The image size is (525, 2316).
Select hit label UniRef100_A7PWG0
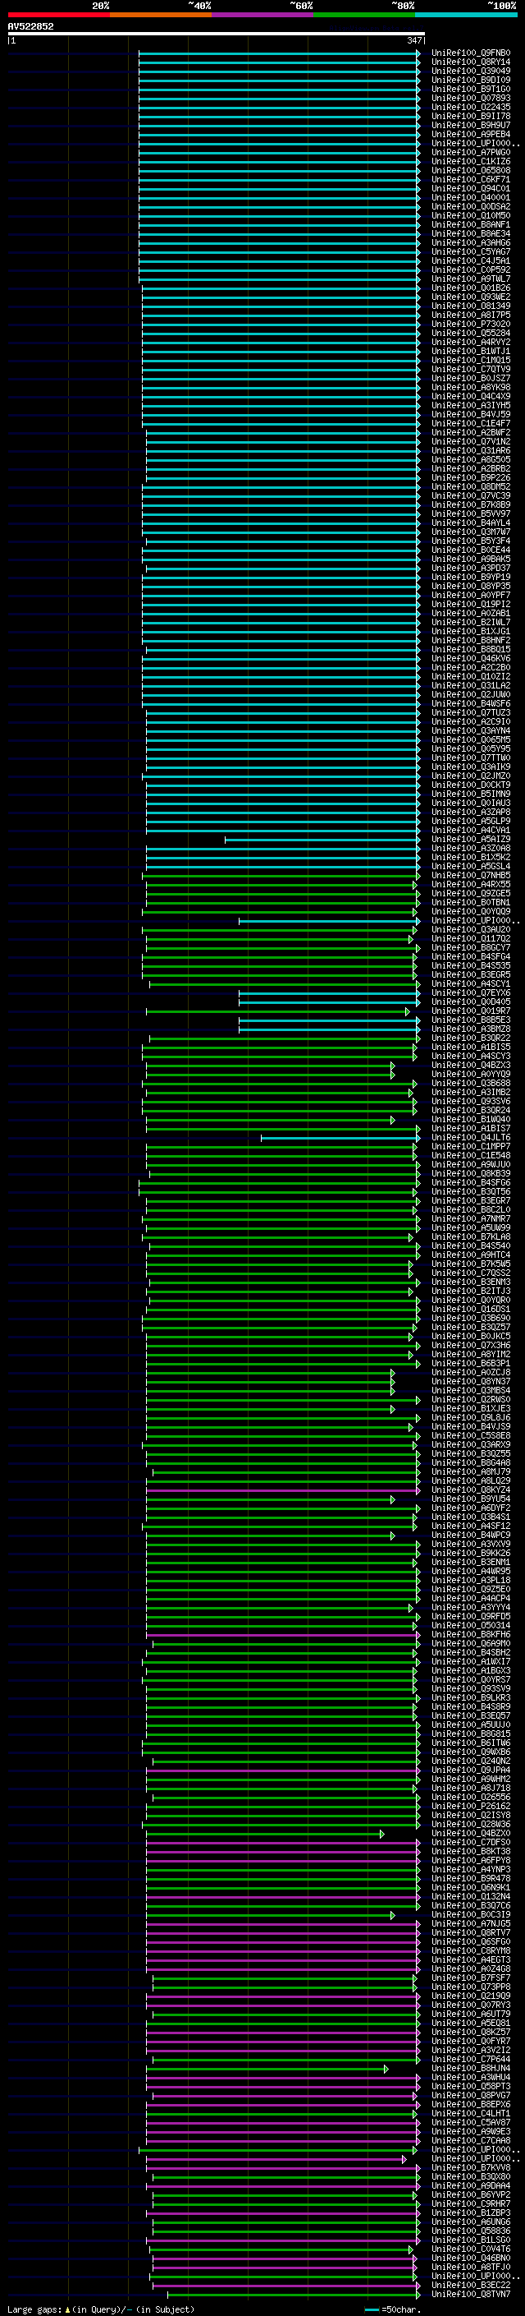471,153
